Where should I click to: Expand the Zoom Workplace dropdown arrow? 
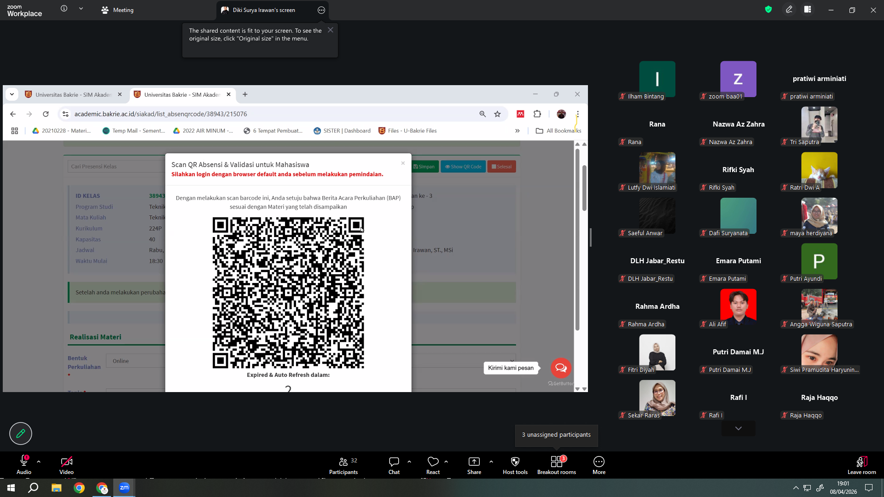pos(81,9)
